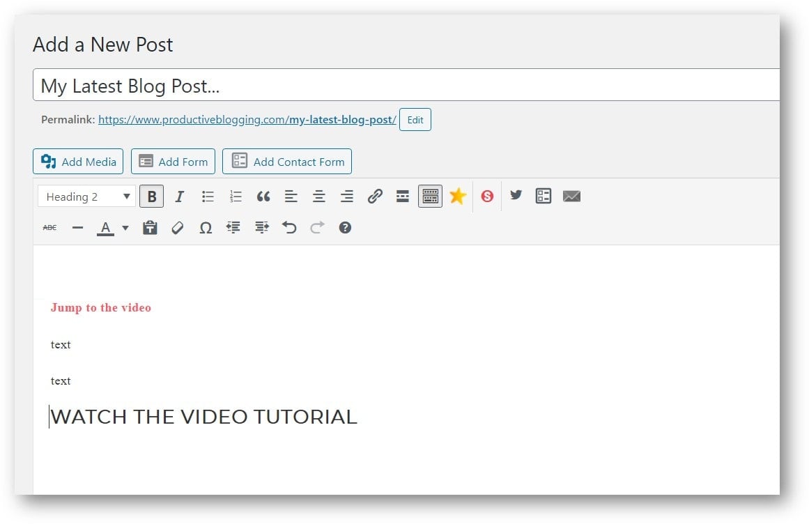Increase indent of the paragraph
This screenshot has height=524, width=809.
[261, 227]
